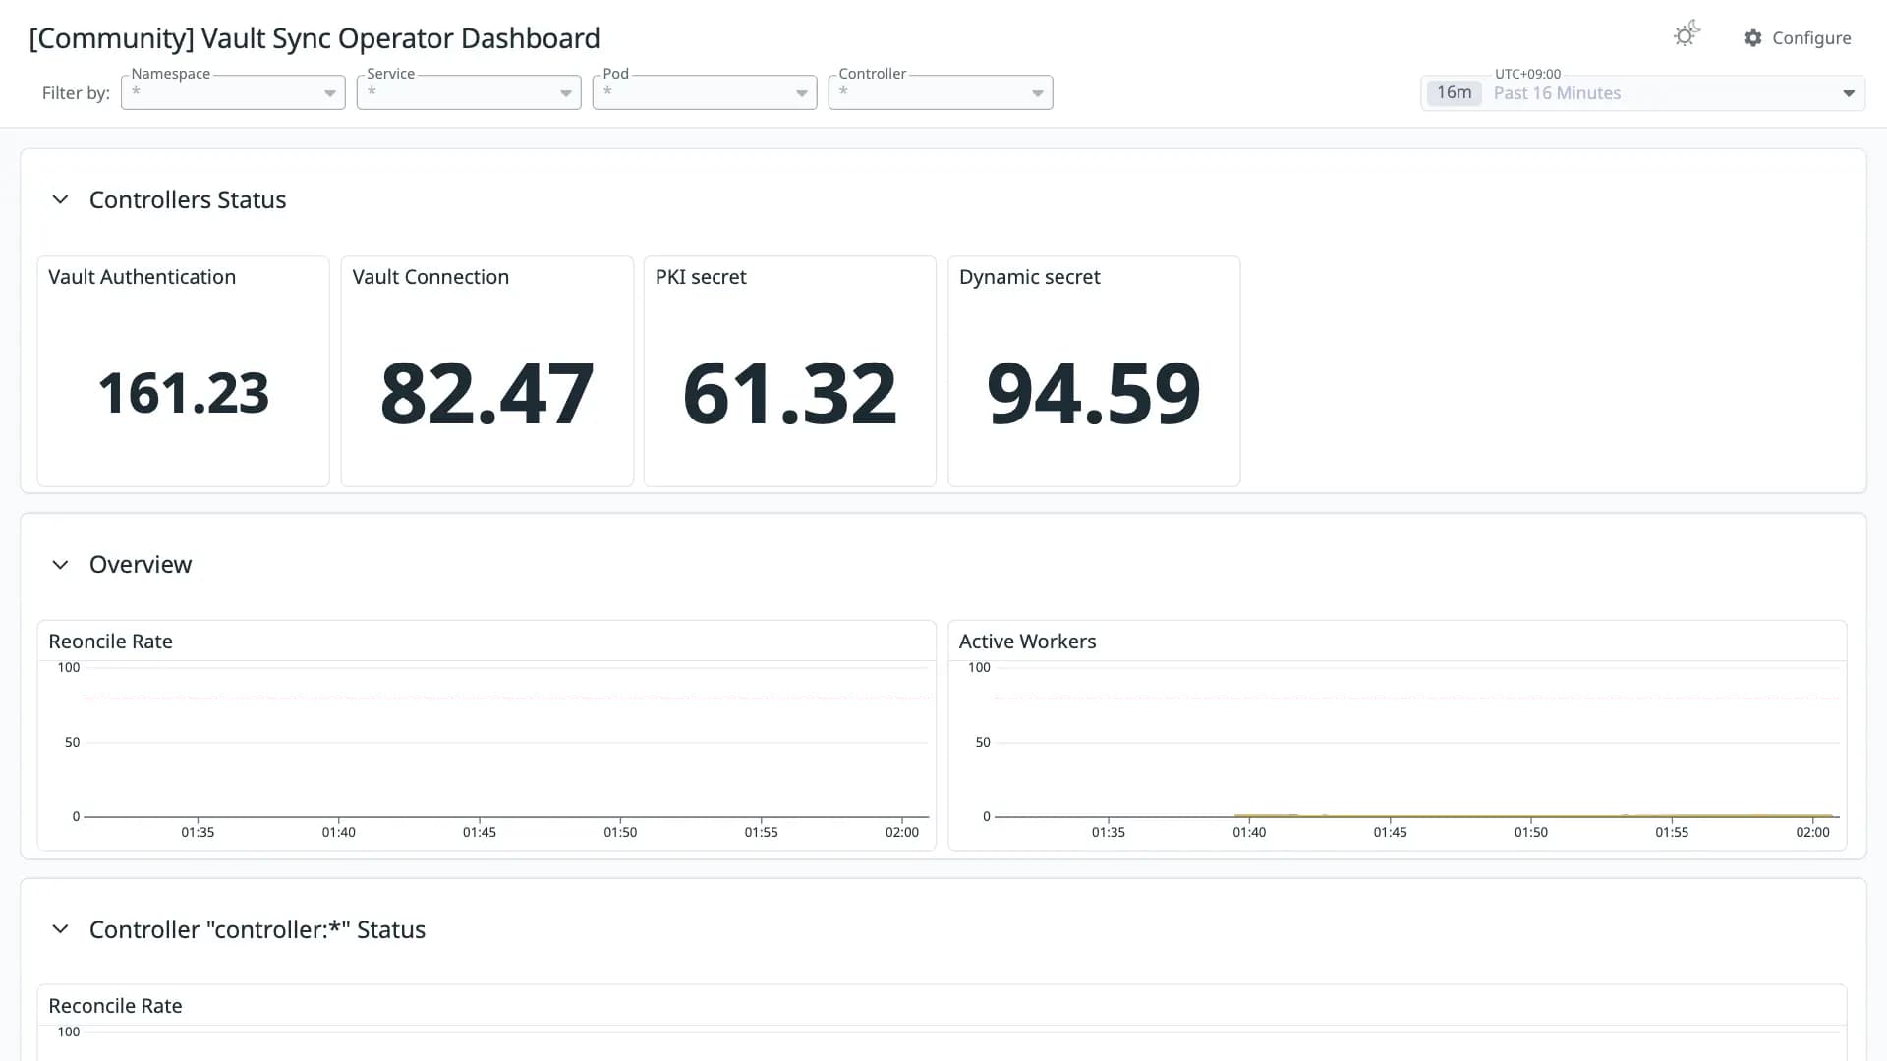
Task: Click the PKI secret value 61.32
Action: (789, 393)
